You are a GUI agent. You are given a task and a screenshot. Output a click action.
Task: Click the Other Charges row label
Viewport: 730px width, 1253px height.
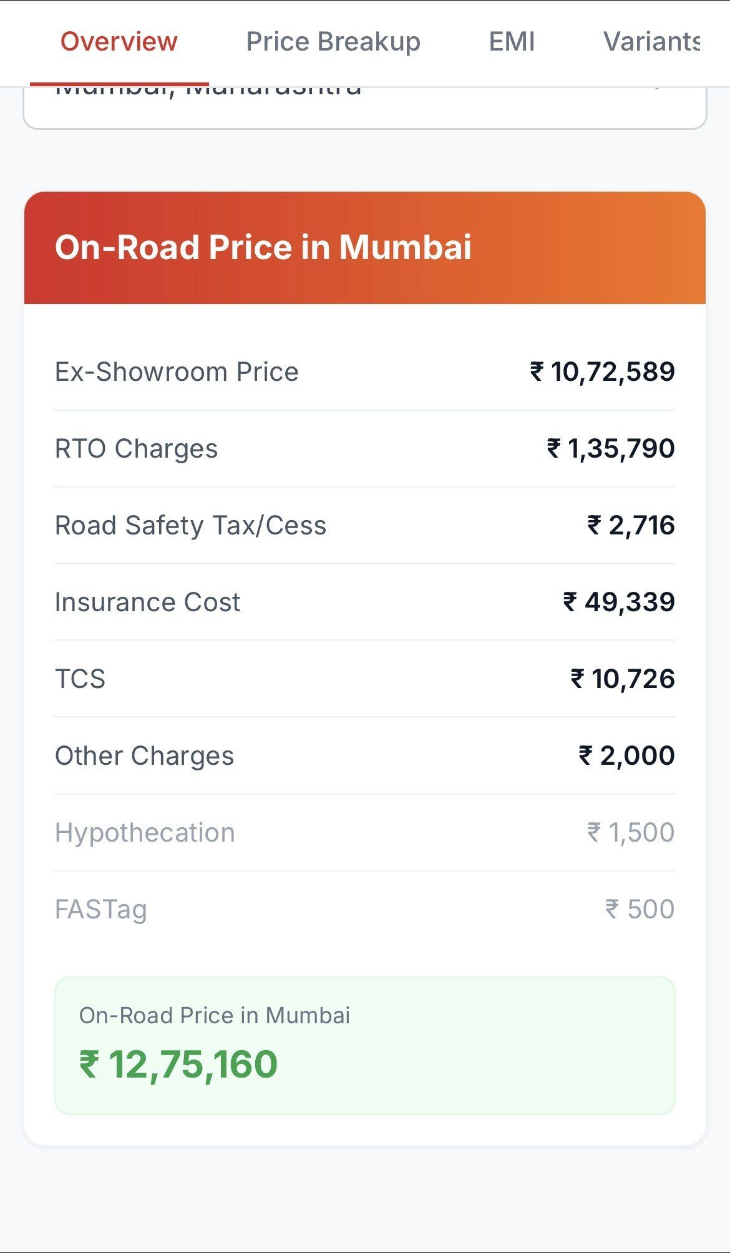pos(145,756)
